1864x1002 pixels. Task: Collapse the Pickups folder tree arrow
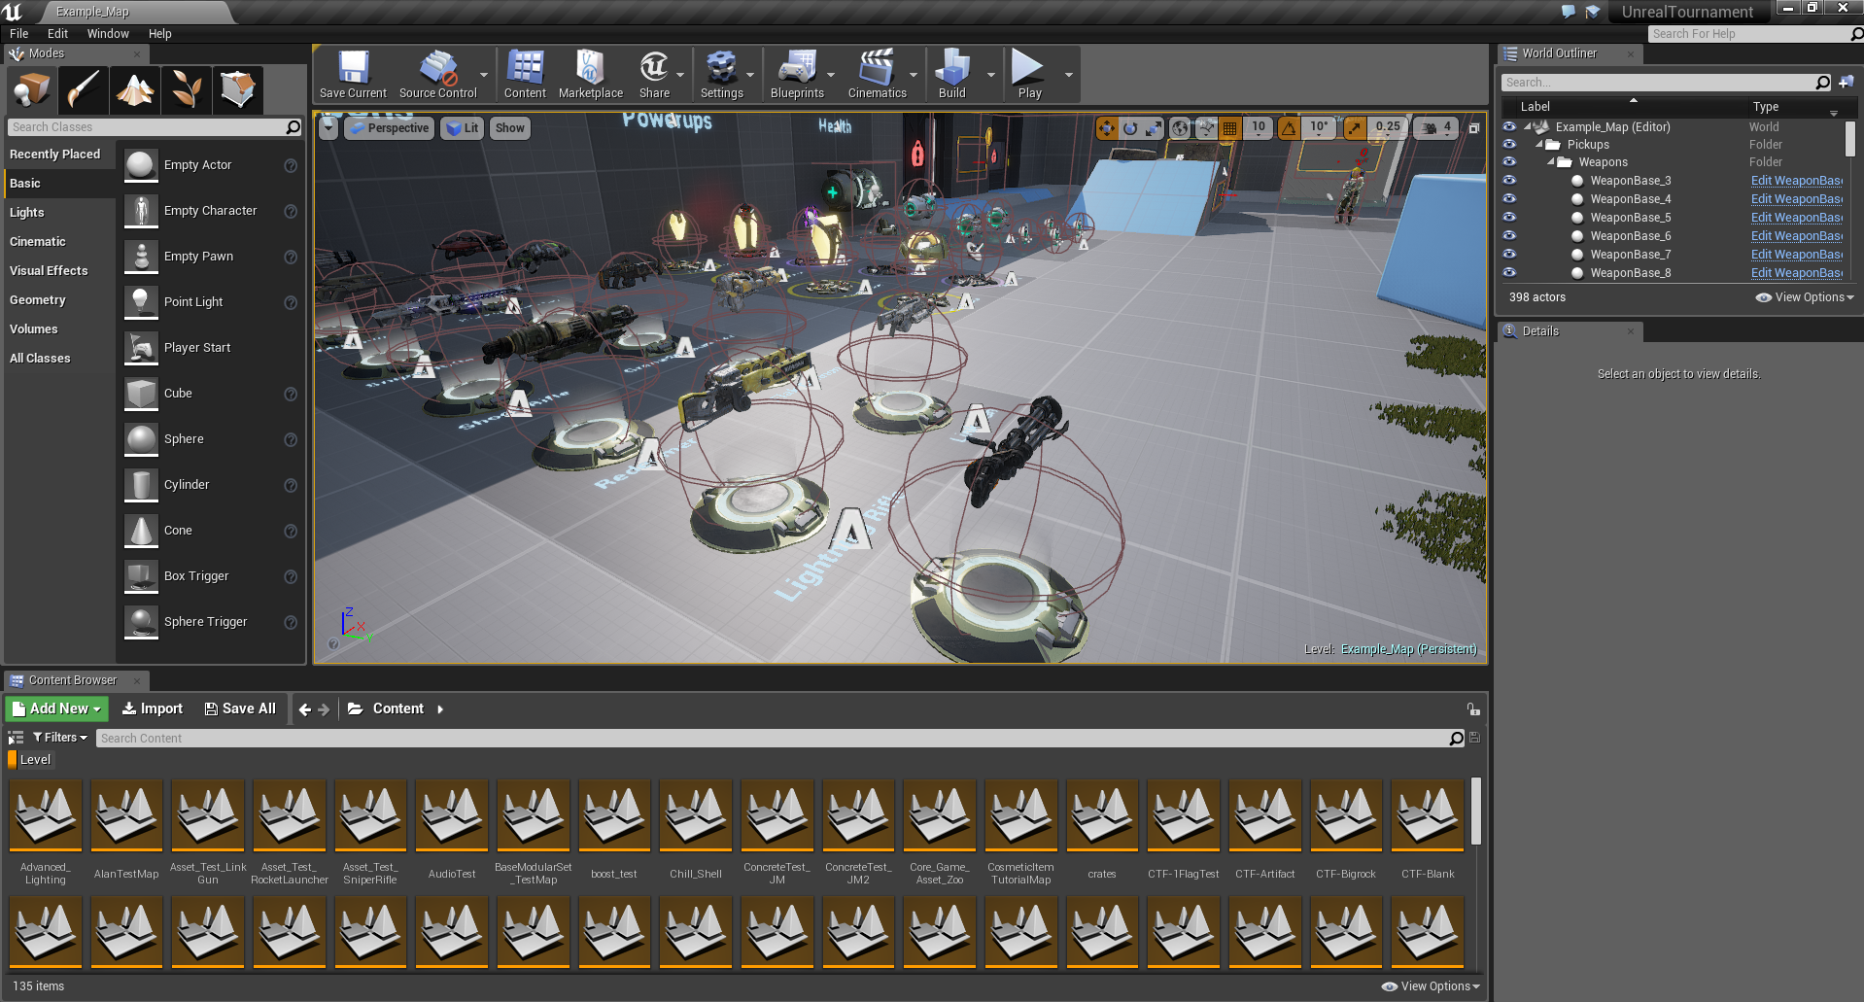click(x=1539, y=144)
